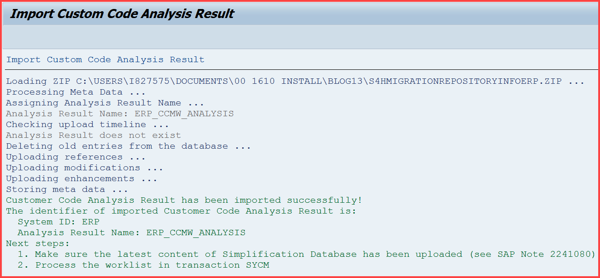The width and height of the screenshot is (600, 278).
Task: Click the 'Uploading modifications ...' log line
Action: [84, 168]
